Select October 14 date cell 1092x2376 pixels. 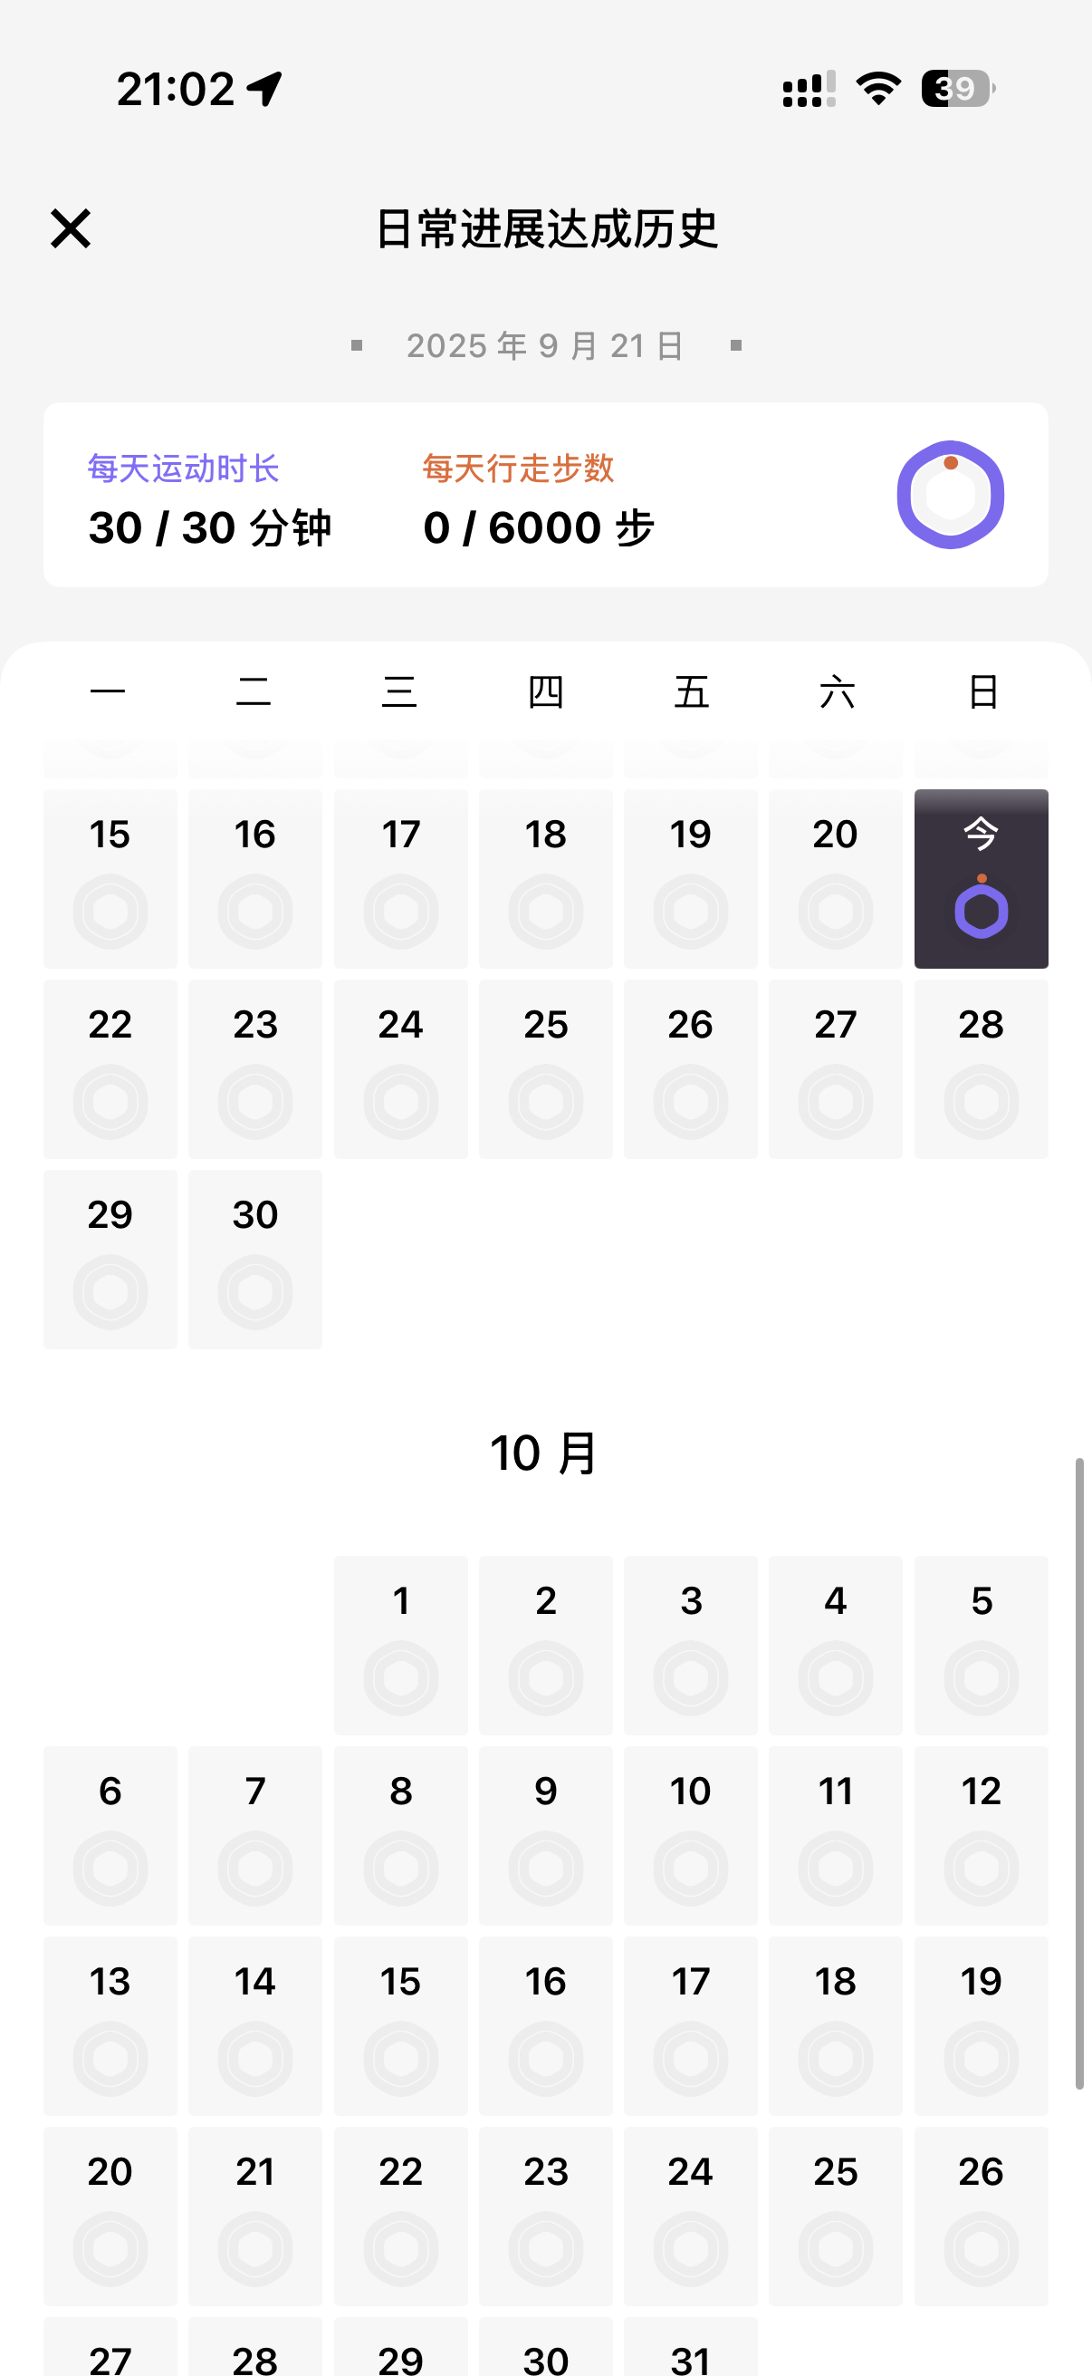point(255,2026)
